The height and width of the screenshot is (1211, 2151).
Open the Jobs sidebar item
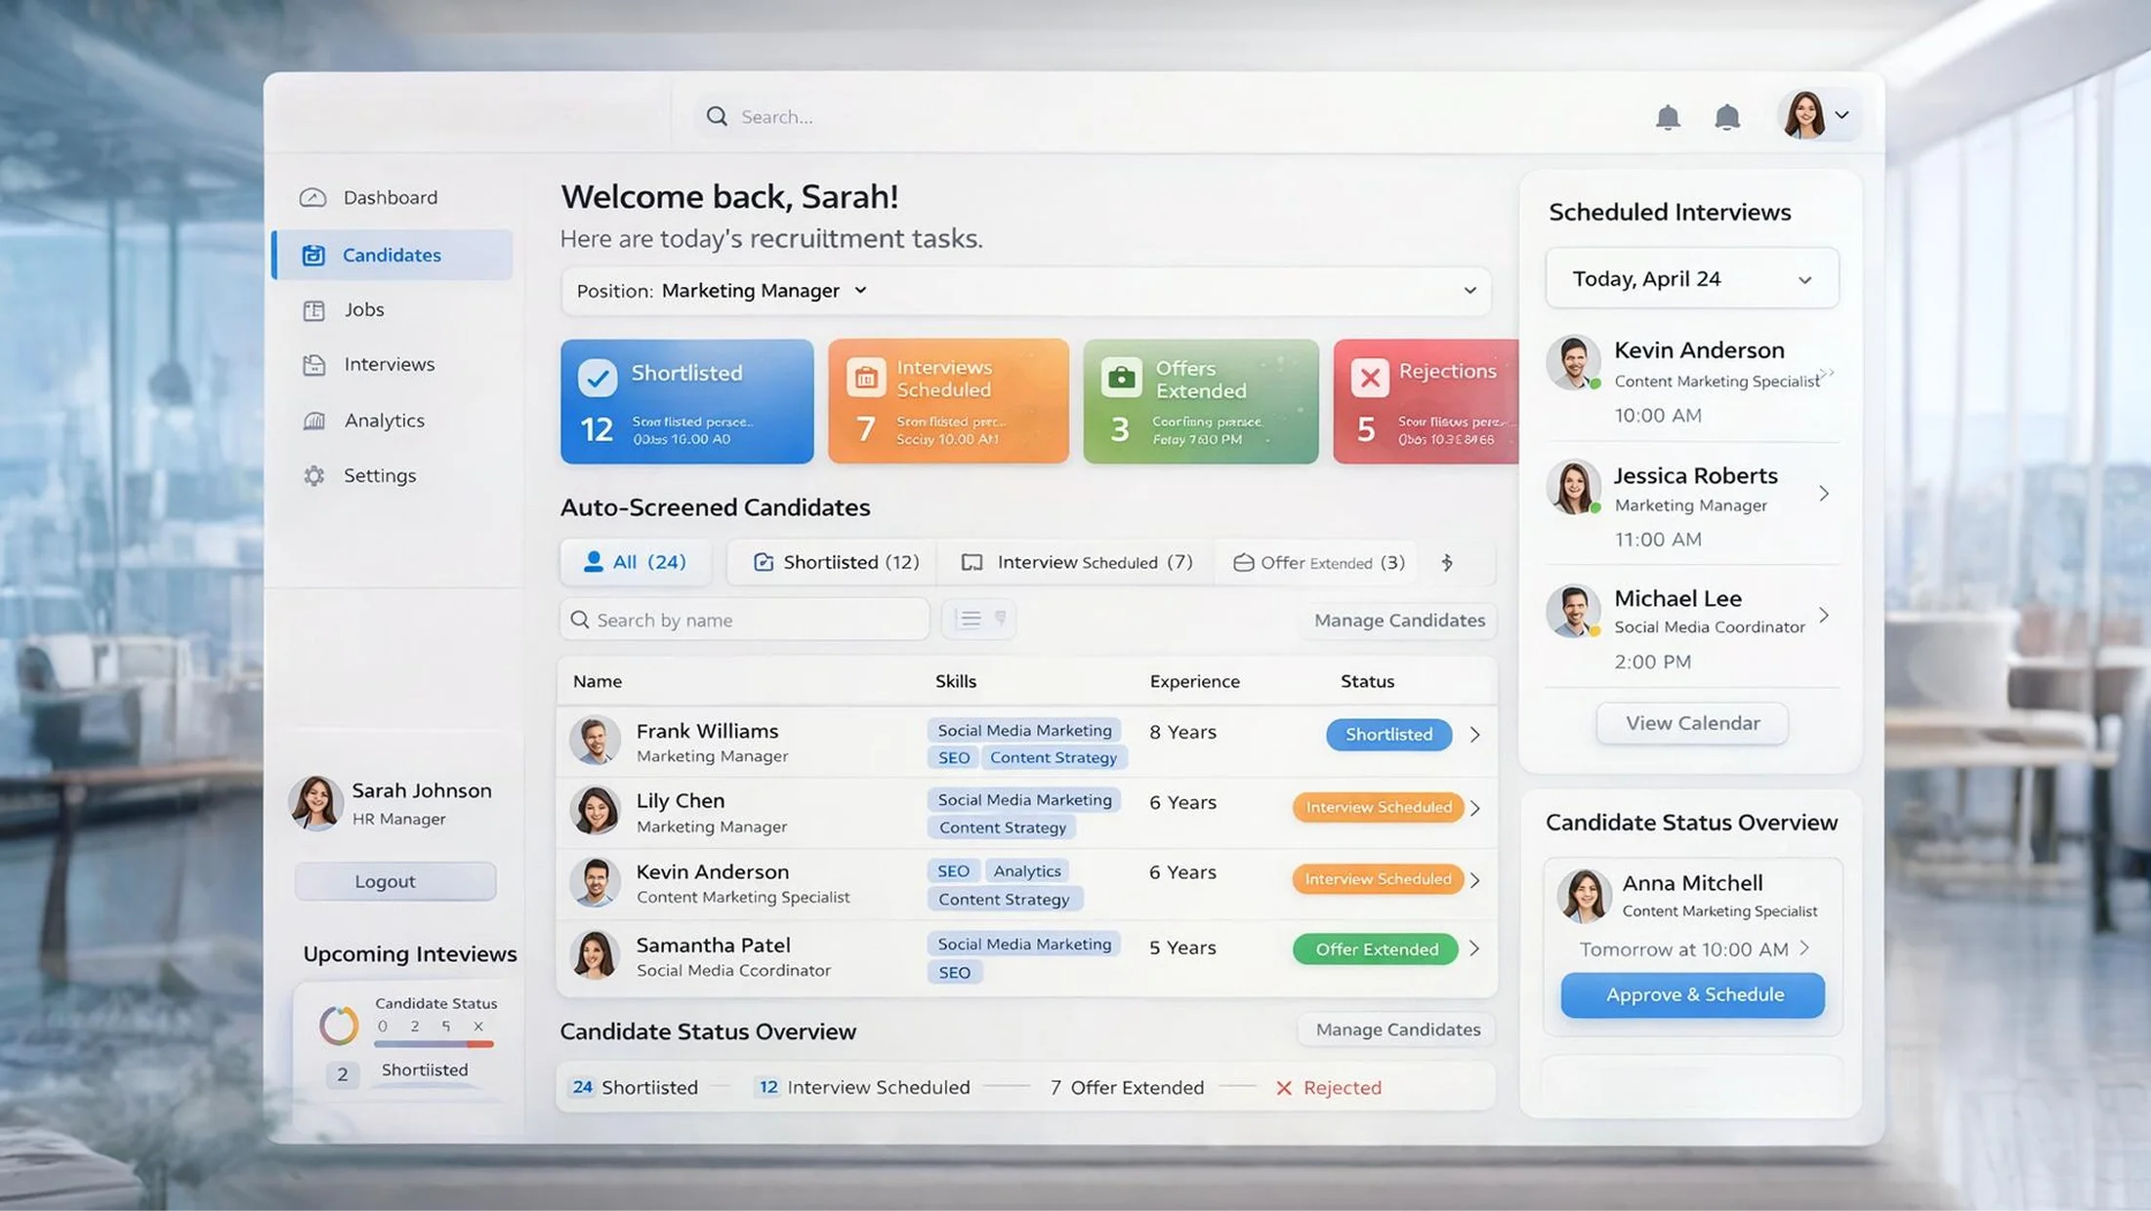pos(363,309)
